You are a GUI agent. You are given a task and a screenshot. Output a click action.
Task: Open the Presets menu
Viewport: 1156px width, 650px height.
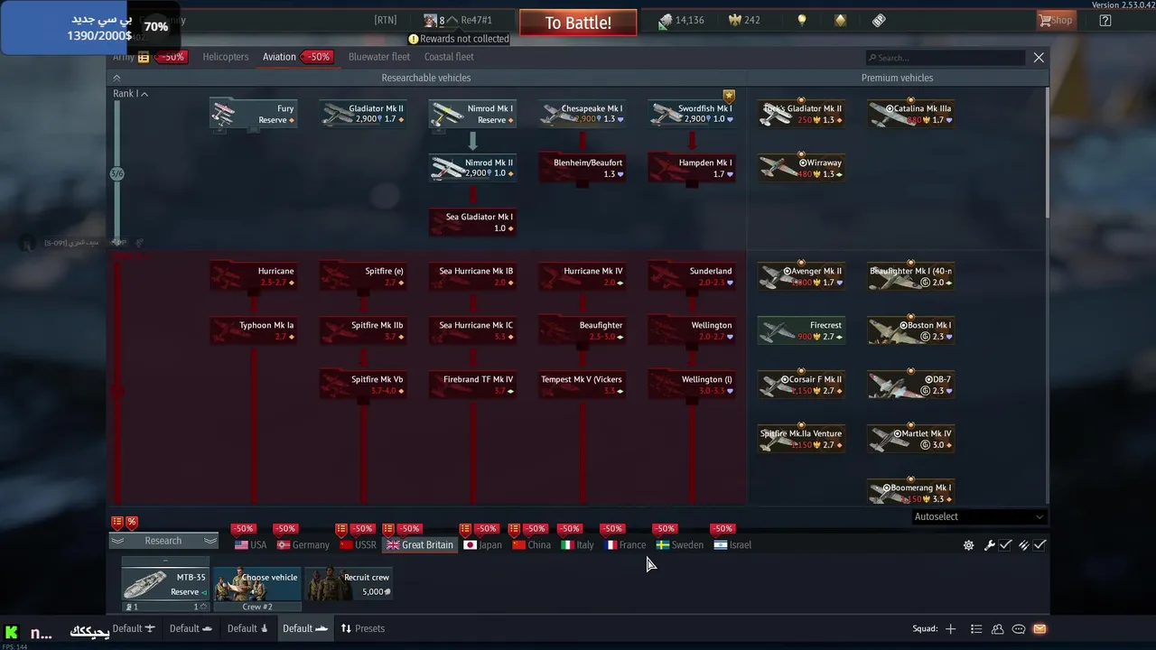click(362, 629)
